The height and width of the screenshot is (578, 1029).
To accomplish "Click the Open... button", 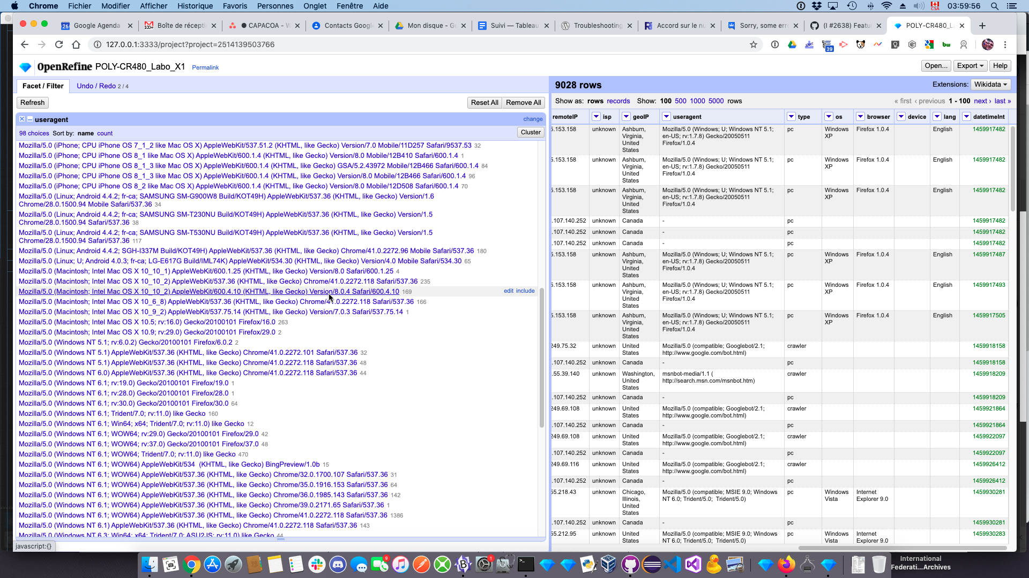I will [x=936, y=66].
